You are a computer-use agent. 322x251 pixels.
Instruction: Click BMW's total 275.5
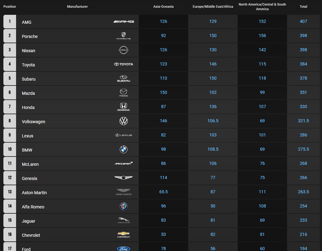303,149
